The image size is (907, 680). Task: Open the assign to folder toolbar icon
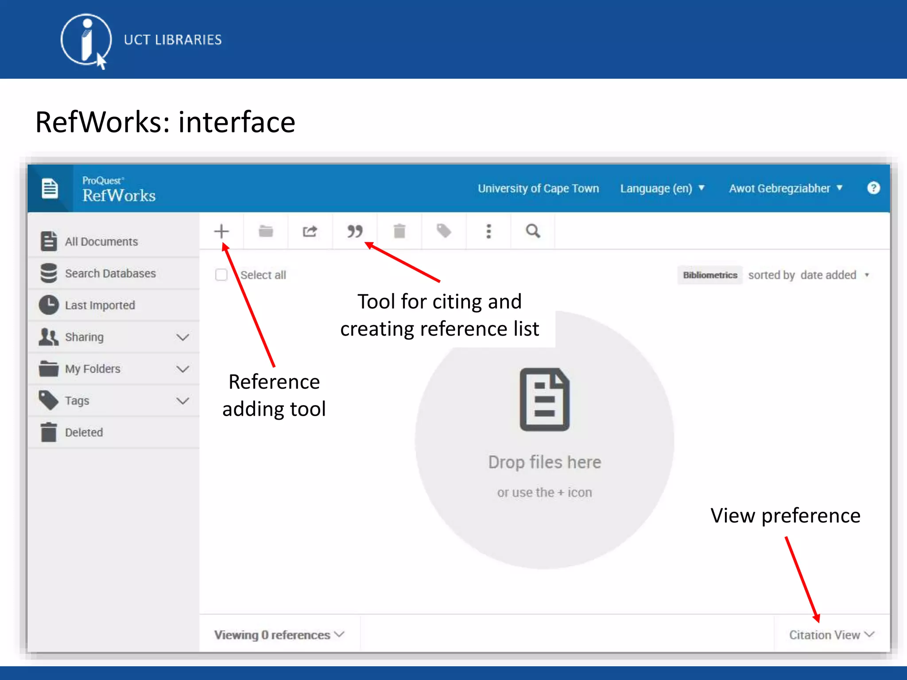coord(266,231)
